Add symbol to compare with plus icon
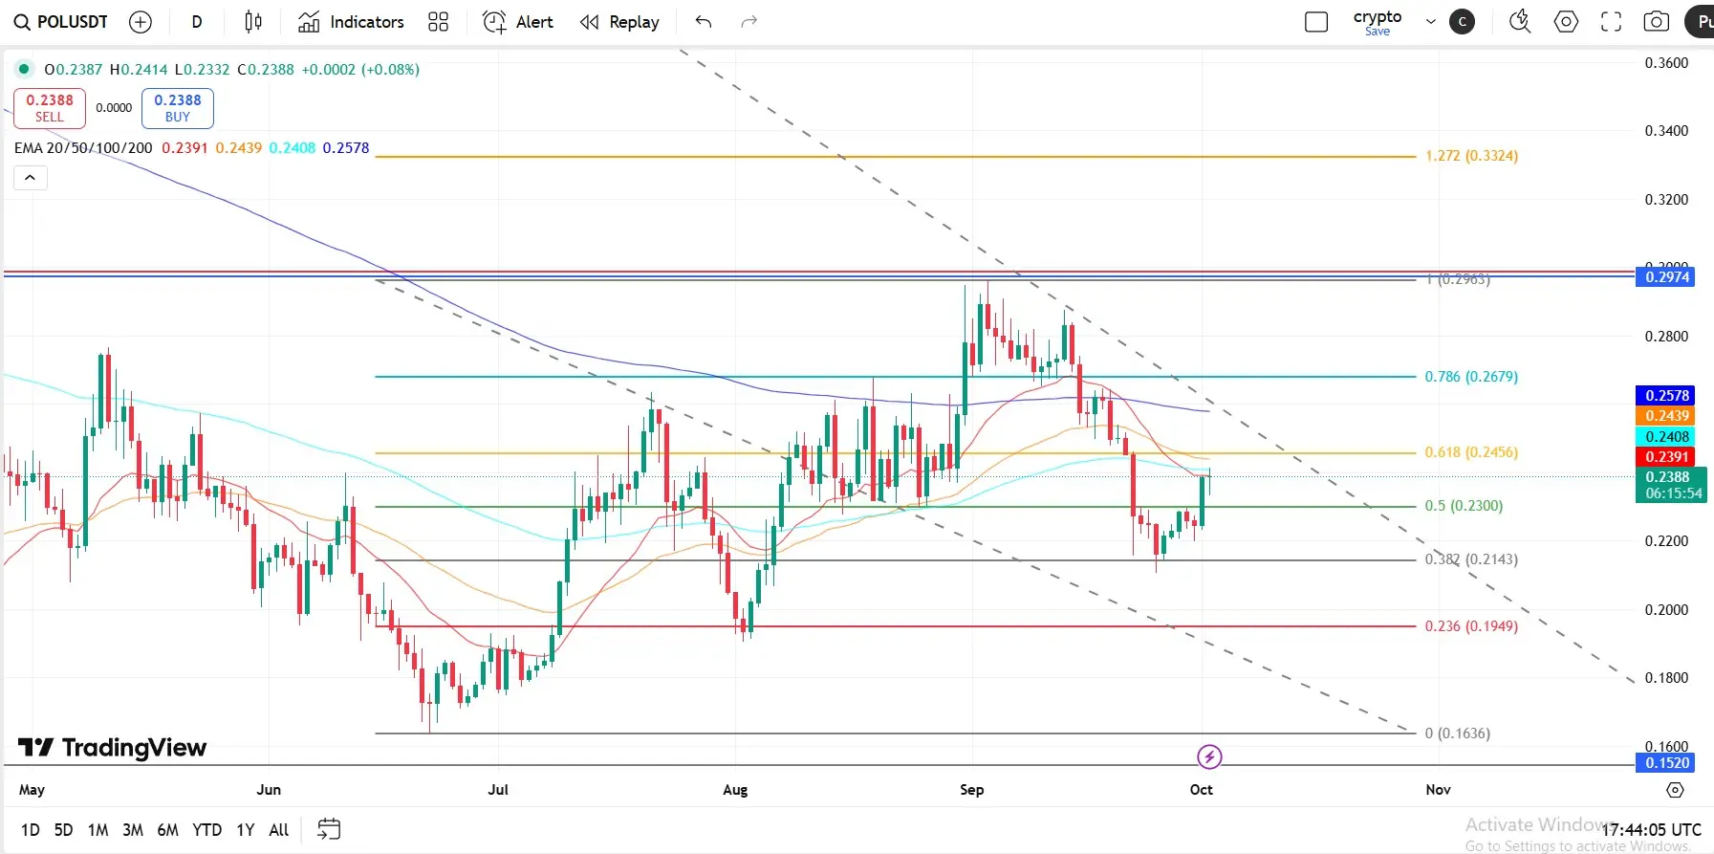The width and height of the screenshot is (1714, 854). [x=141, y=22]
